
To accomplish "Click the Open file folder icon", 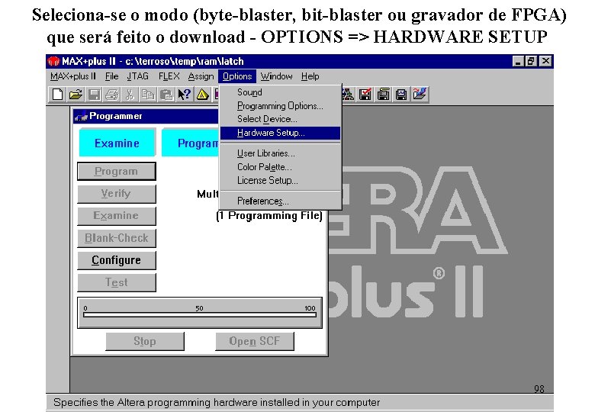I will [x=76, y=94].
